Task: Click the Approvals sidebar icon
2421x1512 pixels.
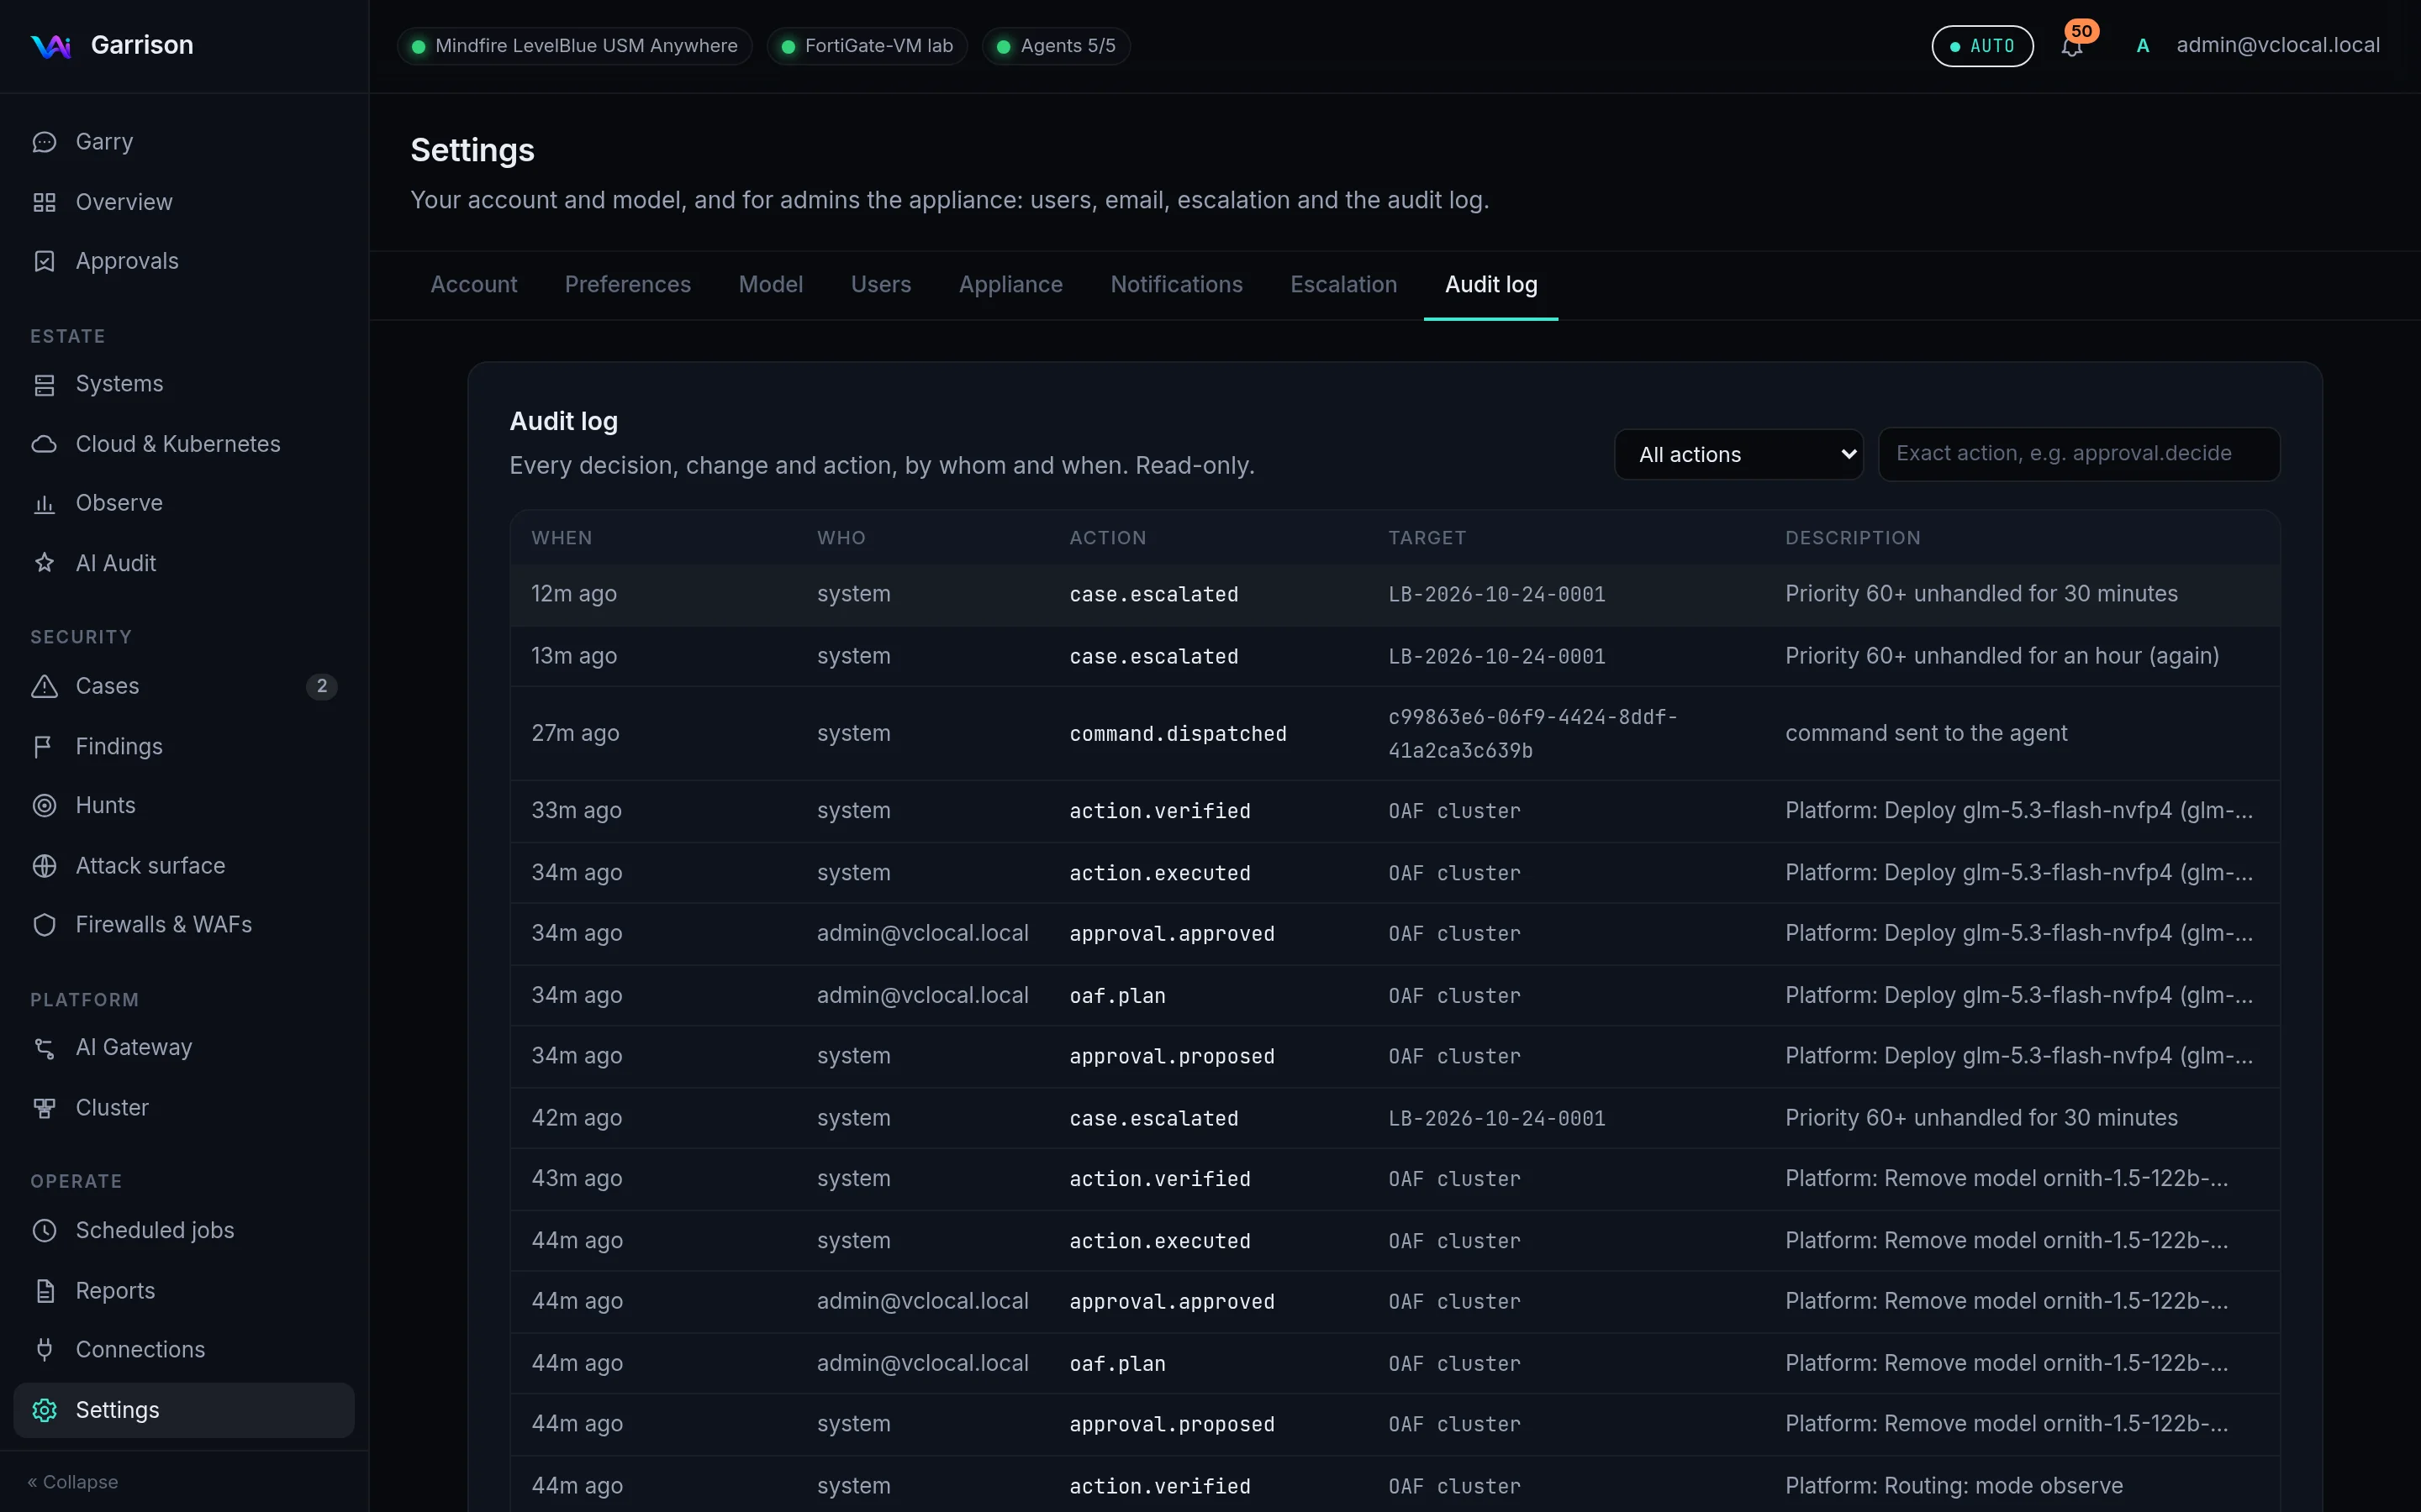Action: click(x=44, y=261)
